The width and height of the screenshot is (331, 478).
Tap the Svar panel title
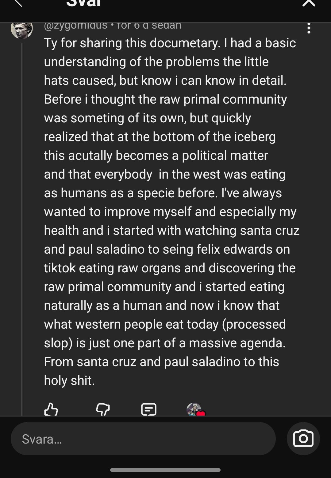[83, 4]
